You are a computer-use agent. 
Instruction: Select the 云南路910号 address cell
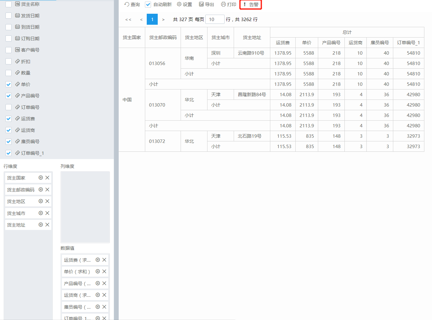(252, 53)
